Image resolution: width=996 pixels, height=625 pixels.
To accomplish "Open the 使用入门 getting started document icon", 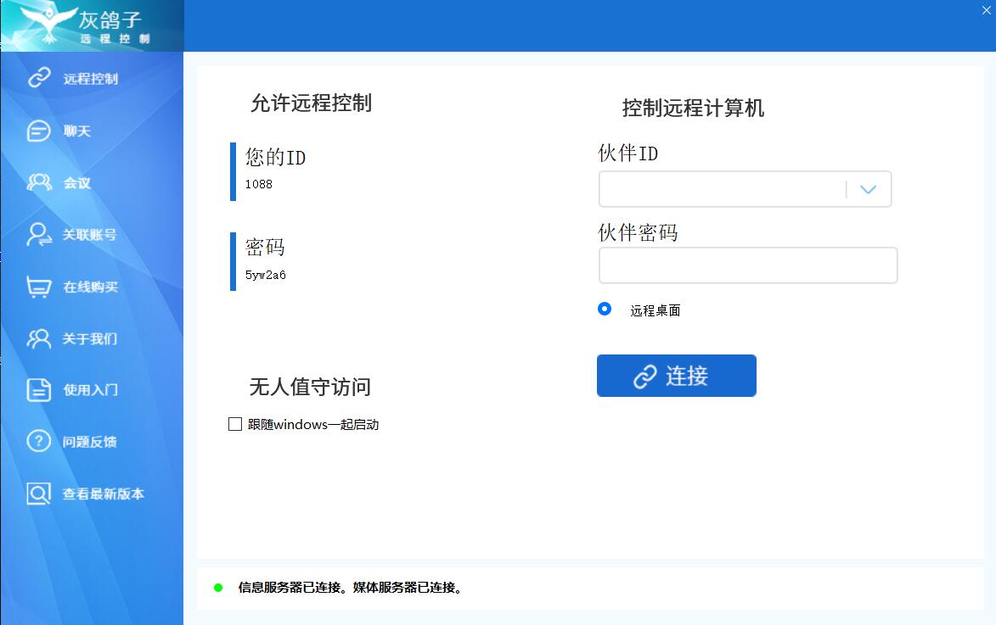I will (40, 389).
